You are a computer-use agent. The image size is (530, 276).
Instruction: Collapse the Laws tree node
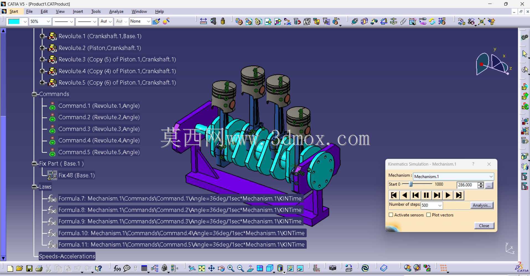click(34, 187)
